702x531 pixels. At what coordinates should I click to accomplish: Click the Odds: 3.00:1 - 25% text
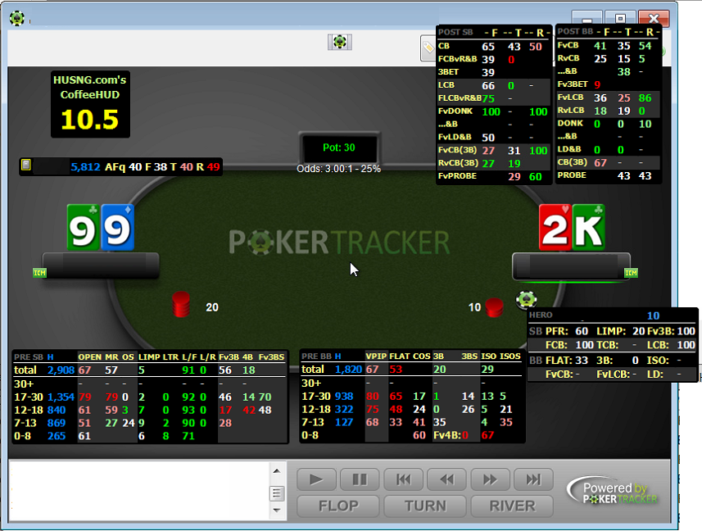[338, 169]
